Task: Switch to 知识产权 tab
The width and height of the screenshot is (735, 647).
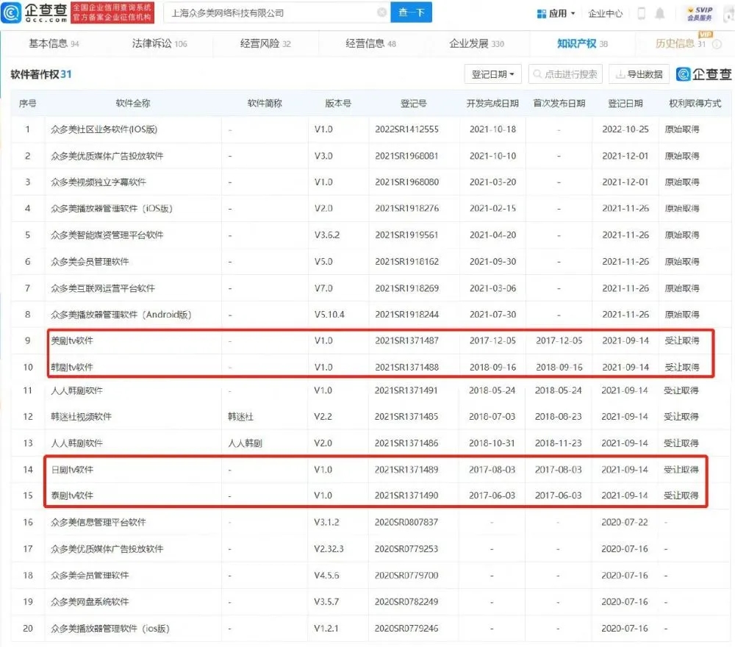Action: click(582, 43)
